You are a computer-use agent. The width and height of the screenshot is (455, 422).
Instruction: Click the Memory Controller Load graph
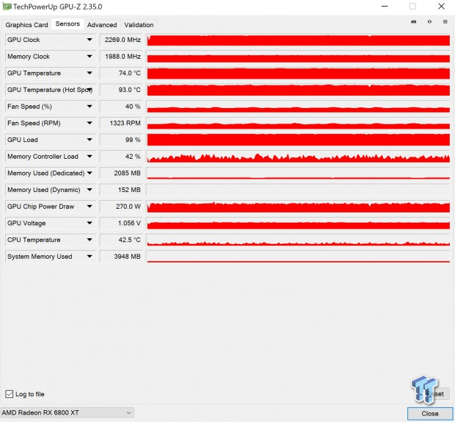coord(299,157)
